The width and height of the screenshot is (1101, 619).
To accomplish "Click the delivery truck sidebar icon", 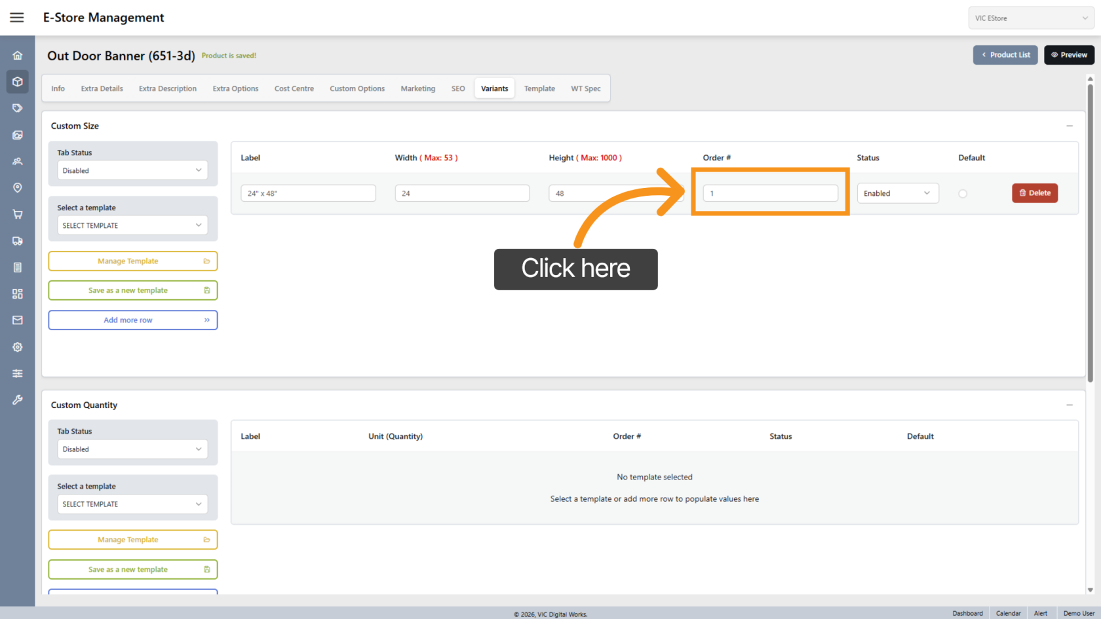I will coord(18,241).
